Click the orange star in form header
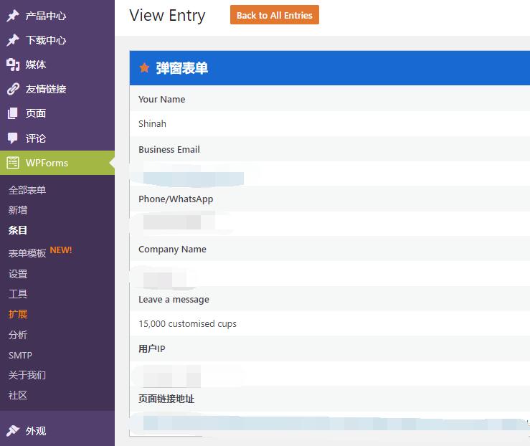The width and height of the screenshot is (530, 446). coord(144,68)
